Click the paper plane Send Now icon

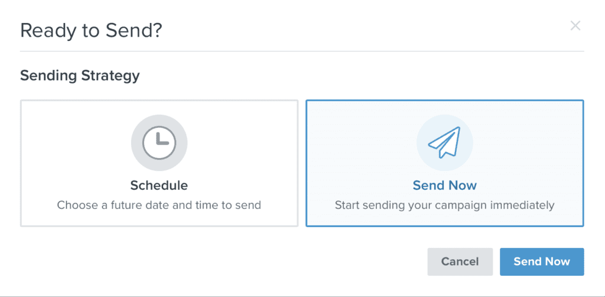444,143
